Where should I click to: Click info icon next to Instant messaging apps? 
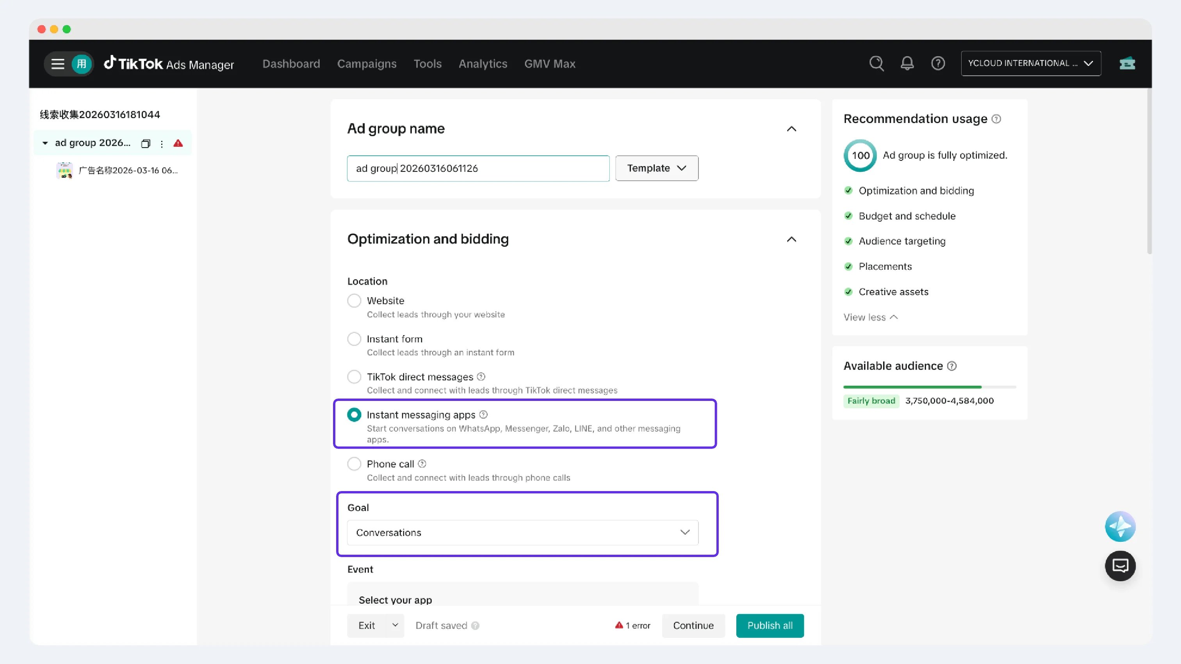click(483, 415)
